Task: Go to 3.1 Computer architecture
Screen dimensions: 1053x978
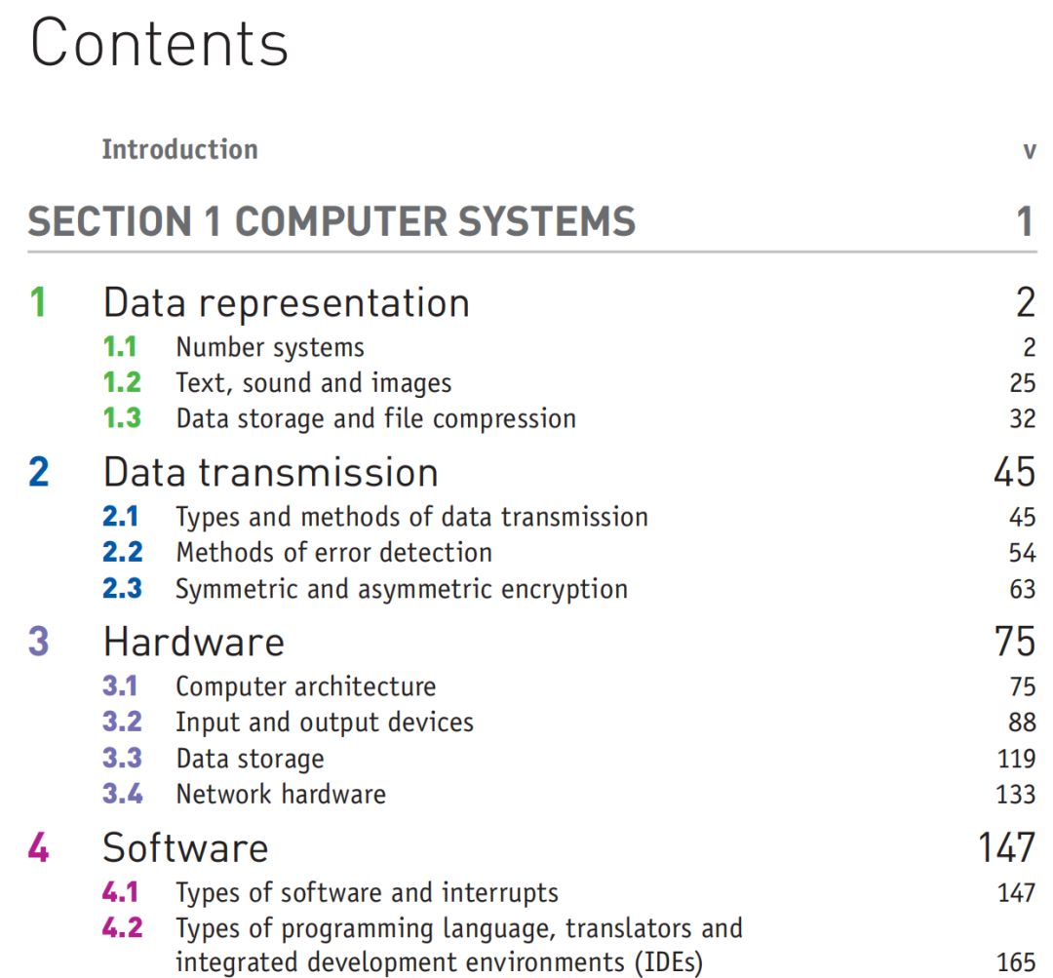Action: pyautogui.click(x=305, y=686)
